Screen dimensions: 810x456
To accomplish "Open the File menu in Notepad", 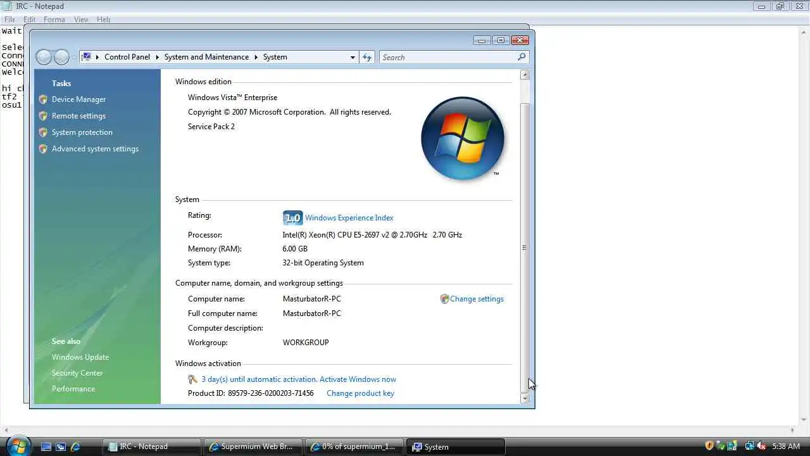I will click(9, 20).
